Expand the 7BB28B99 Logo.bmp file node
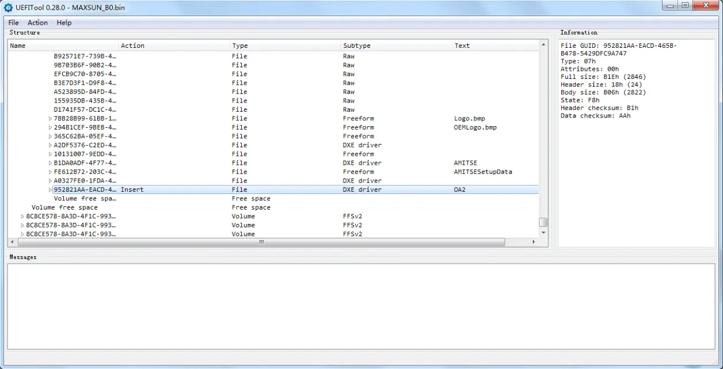The image size is (723, 369). pos(50,119)
